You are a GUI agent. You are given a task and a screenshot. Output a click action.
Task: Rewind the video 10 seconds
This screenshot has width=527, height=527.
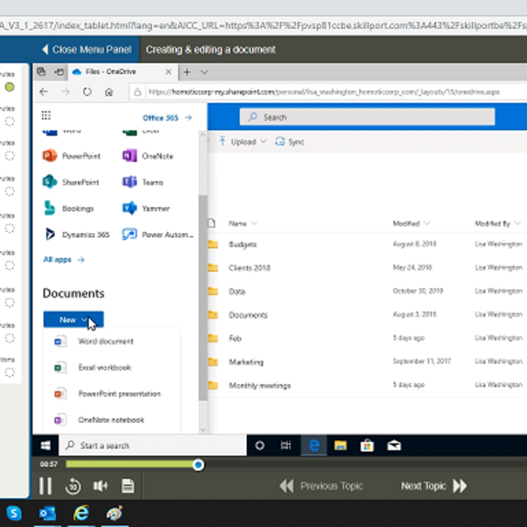[x=73, y=485]
